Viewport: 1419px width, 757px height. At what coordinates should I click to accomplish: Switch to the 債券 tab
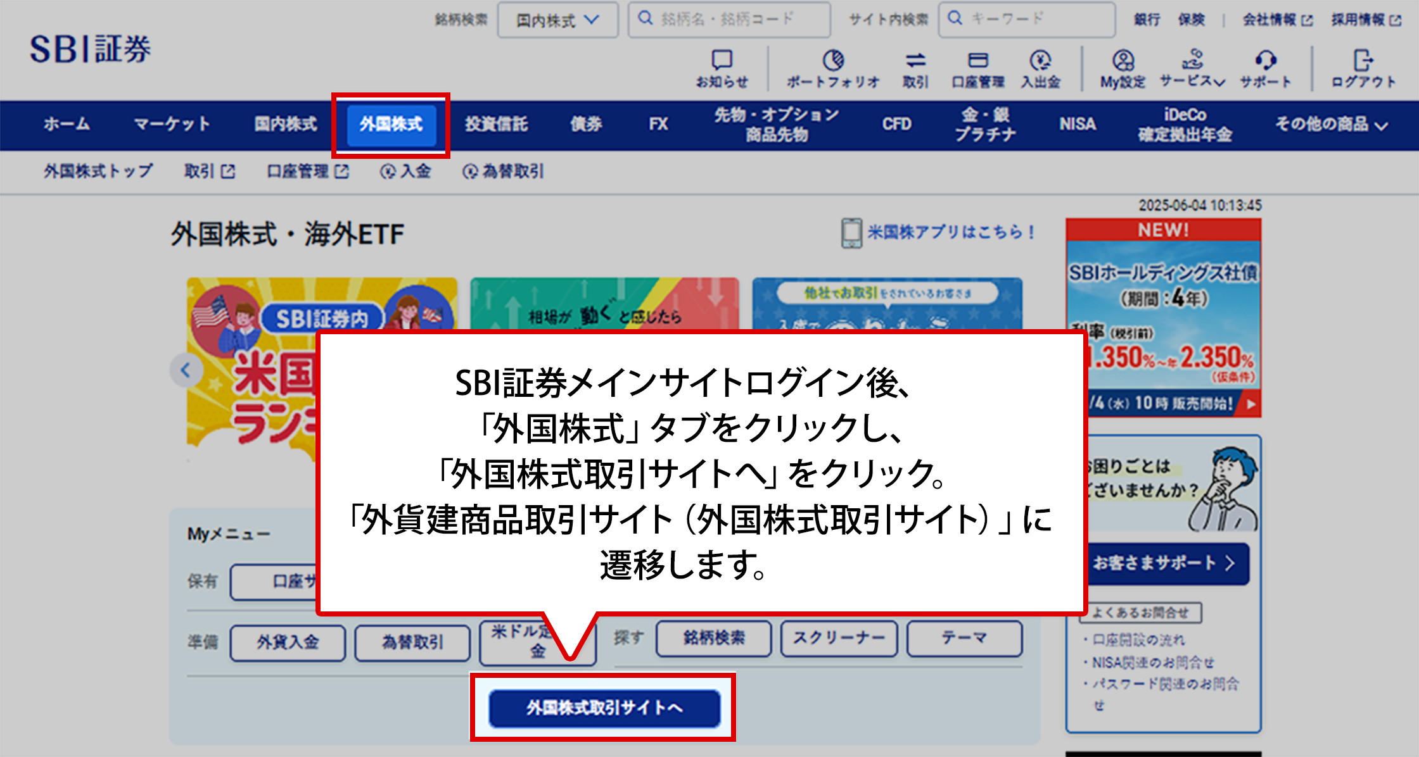coord(586,124)
